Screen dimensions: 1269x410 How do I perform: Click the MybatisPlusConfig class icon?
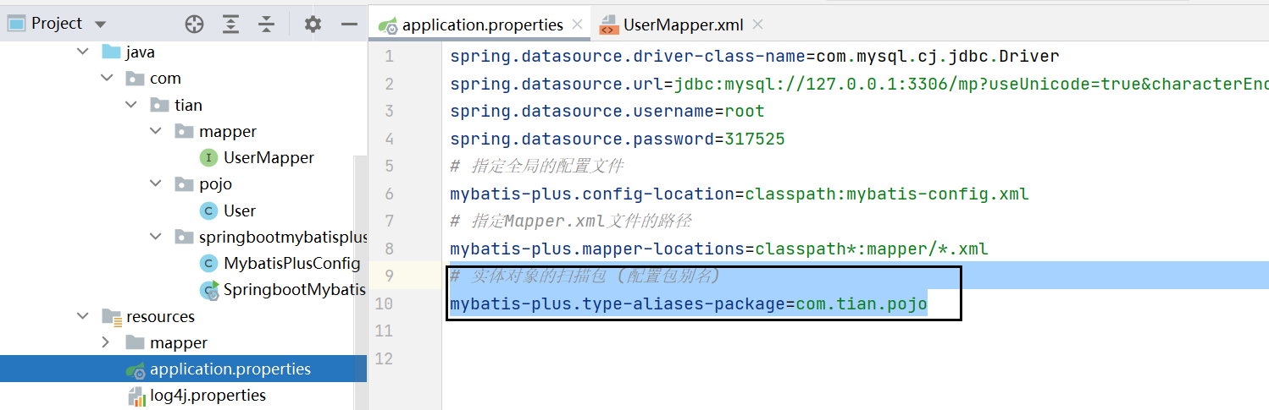coord(208,263)
